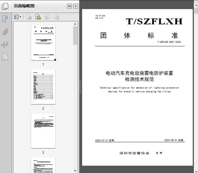Select page 2 thumbnail
The height and width of the screenshot is (173, 198).
tap(43, 87)
